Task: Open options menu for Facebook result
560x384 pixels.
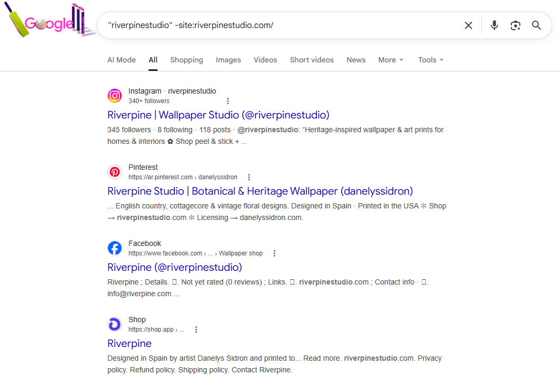Action: click(x=274, y=253)
